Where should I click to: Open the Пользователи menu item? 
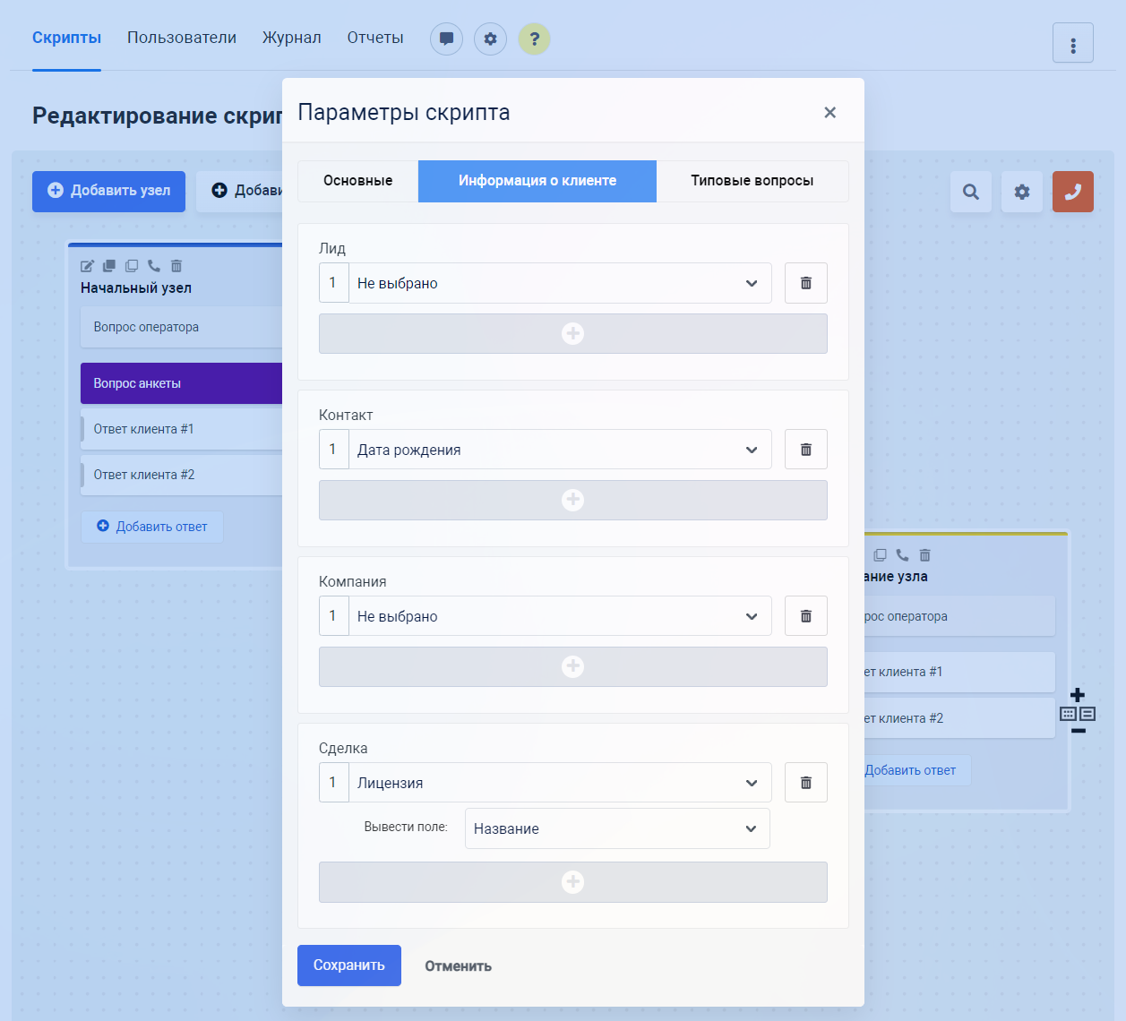(x=182, y=38)
